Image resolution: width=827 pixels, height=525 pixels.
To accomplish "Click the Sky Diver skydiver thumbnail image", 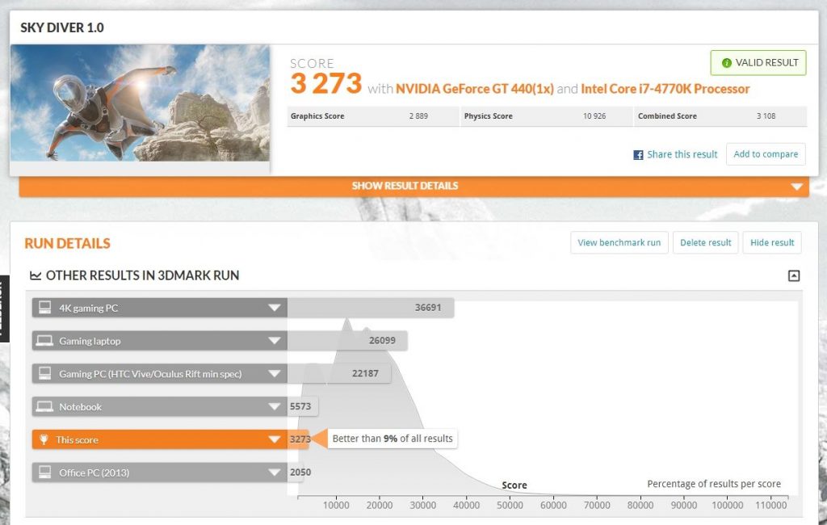I will click(141, 103).
